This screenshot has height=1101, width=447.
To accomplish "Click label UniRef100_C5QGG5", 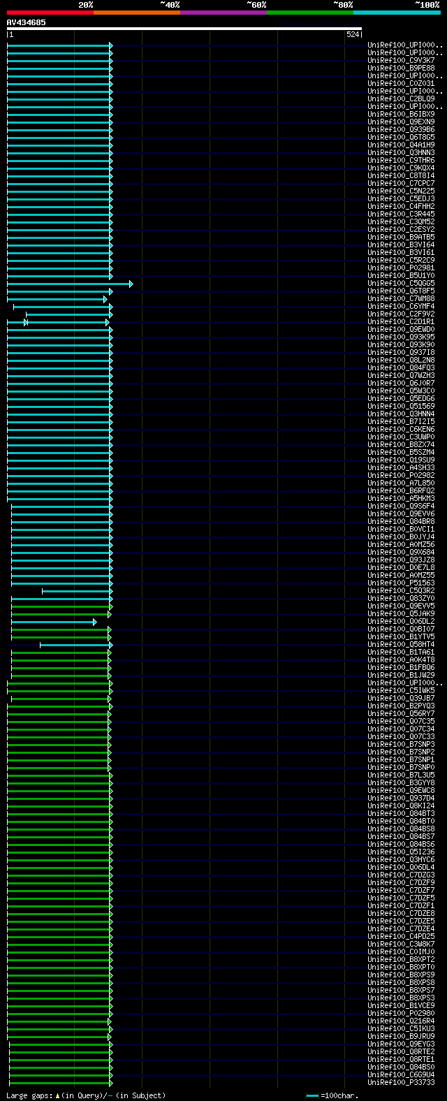I will point(402,284).
